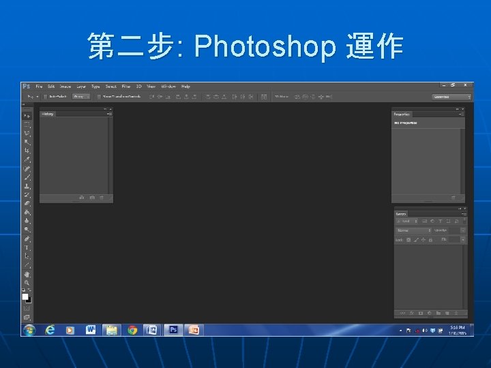
Task: Open the Image menu
Action: pos(65,87)
